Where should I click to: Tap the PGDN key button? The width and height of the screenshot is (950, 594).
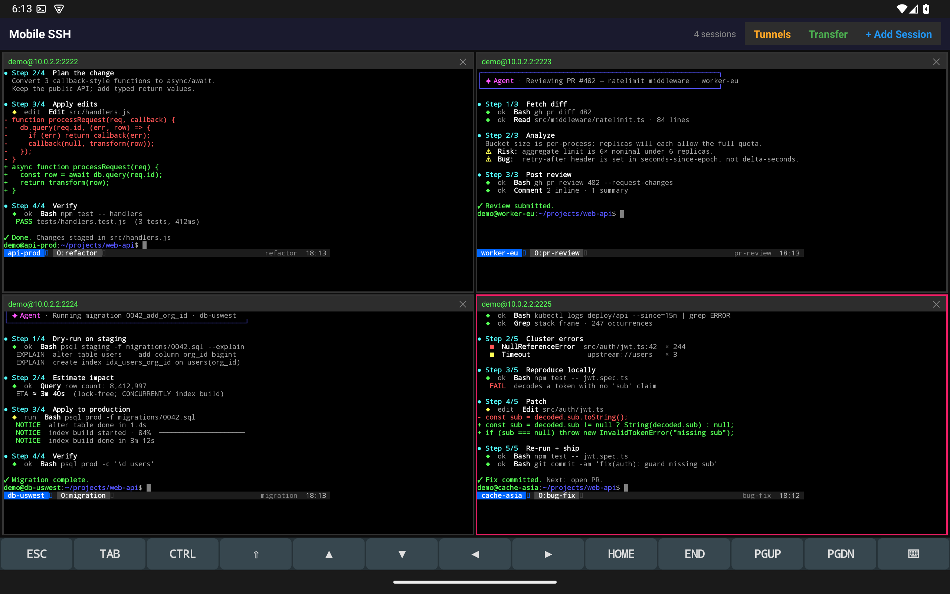(841, 554)
